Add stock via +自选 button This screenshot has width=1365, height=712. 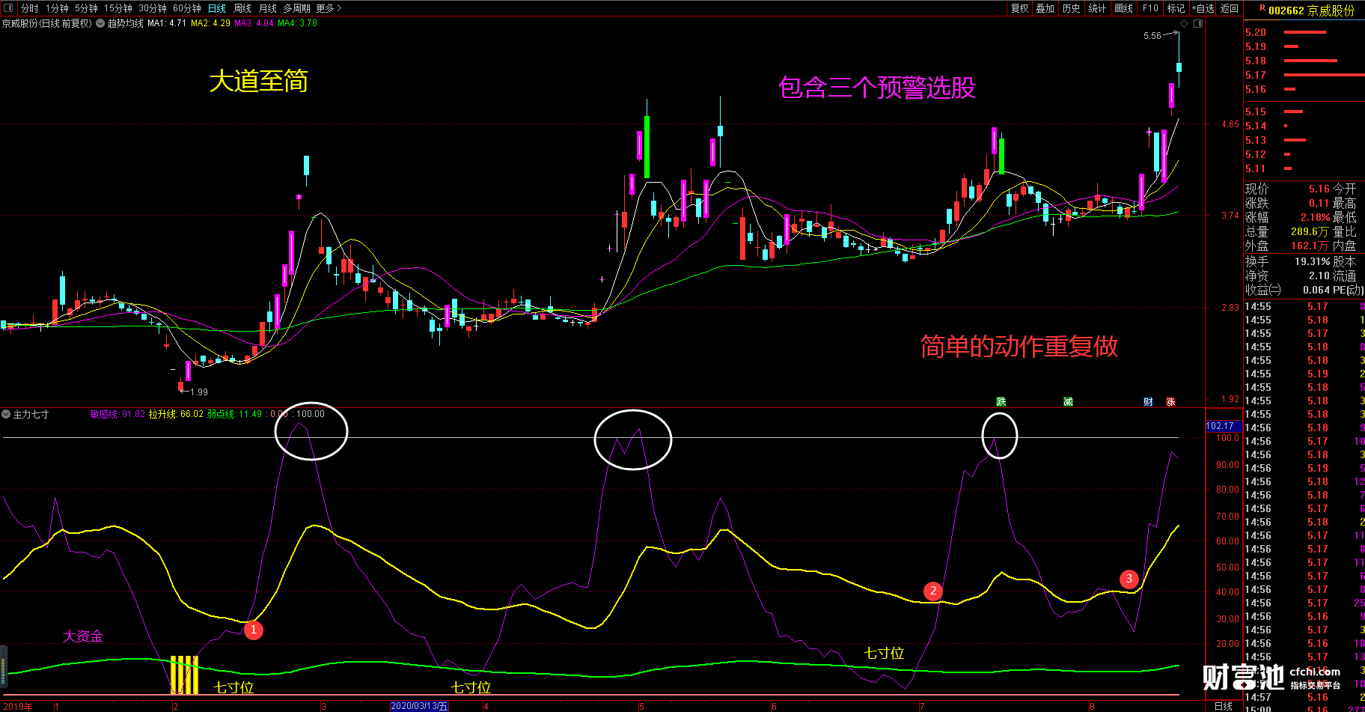(1203, 8)
